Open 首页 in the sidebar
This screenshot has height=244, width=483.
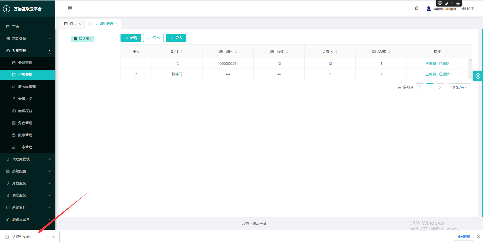[x=28, y=27]
